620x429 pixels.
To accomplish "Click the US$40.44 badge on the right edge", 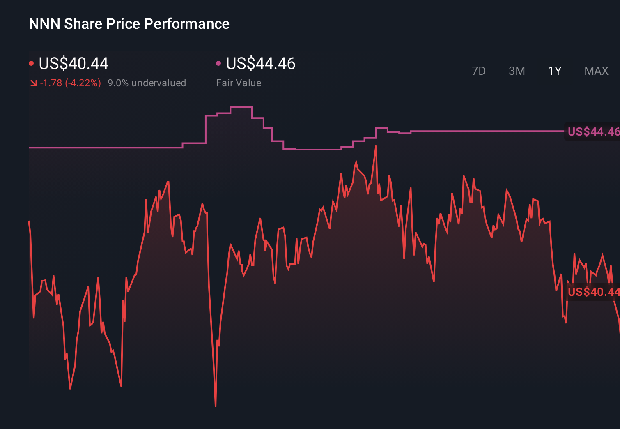I will (x=592, y=292).
